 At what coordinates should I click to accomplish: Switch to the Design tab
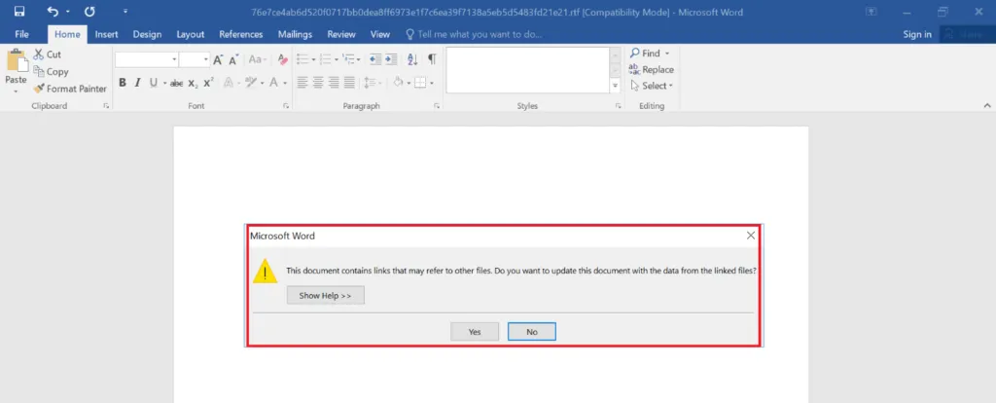(x=147, y=34)
